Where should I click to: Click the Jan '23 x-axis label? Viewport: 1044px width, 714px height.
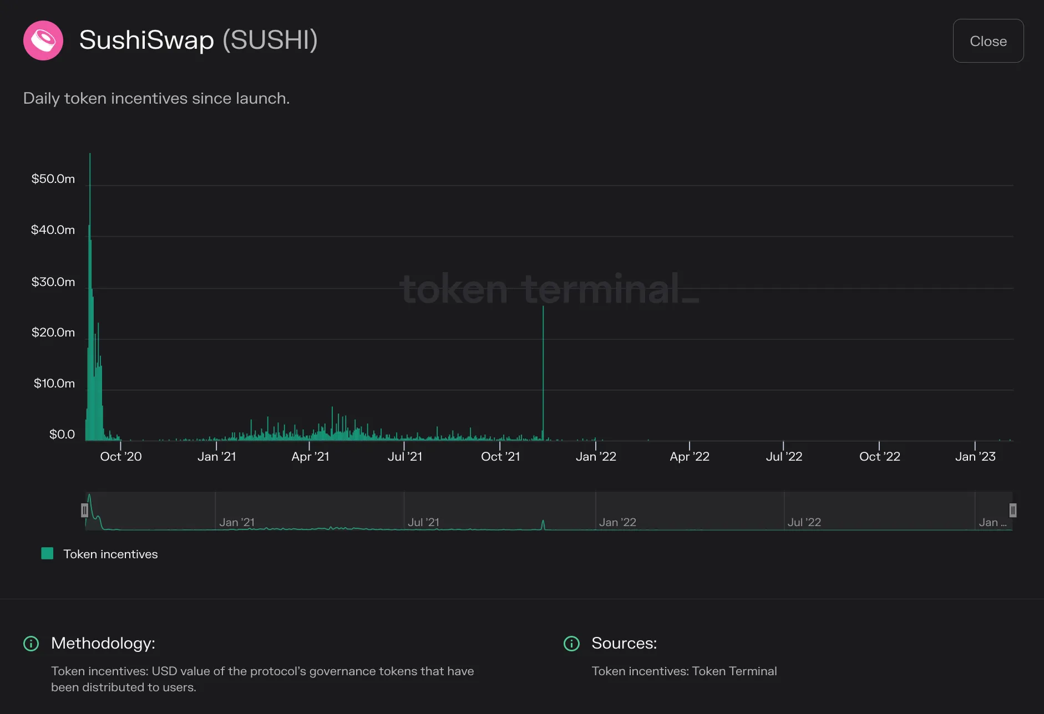pos(975,457)
